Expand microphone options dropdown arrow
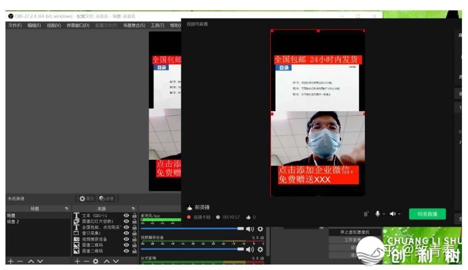The height and width of the screenshot is (270, 468). pos(384,214)
